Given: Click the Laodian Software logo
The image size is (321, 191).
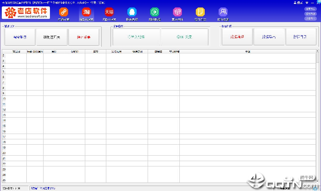Looking at the screenshot, I should click(26, 13).
